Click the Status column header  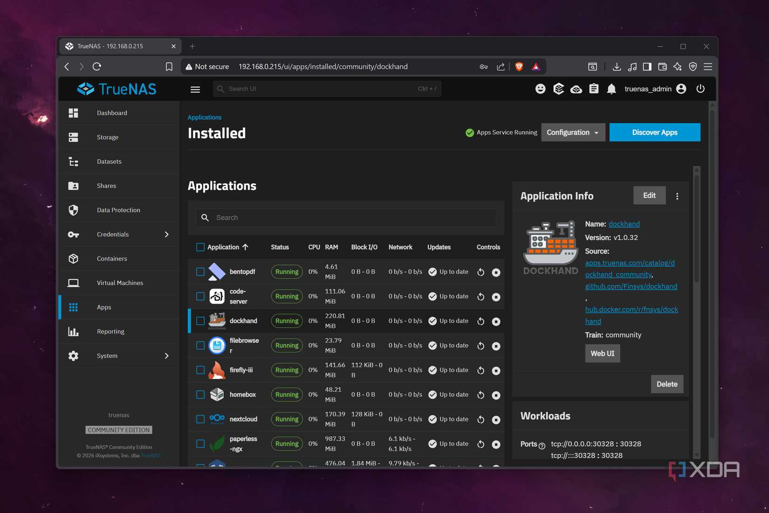coord(280,247)
